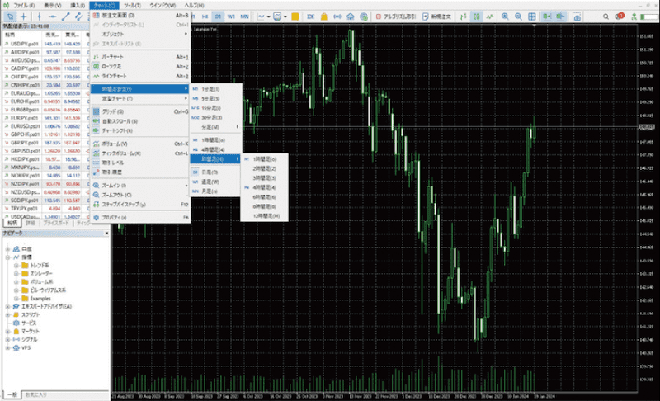
Task: Click the W1 timeframe toolbar button
Action: click(231, 16)
